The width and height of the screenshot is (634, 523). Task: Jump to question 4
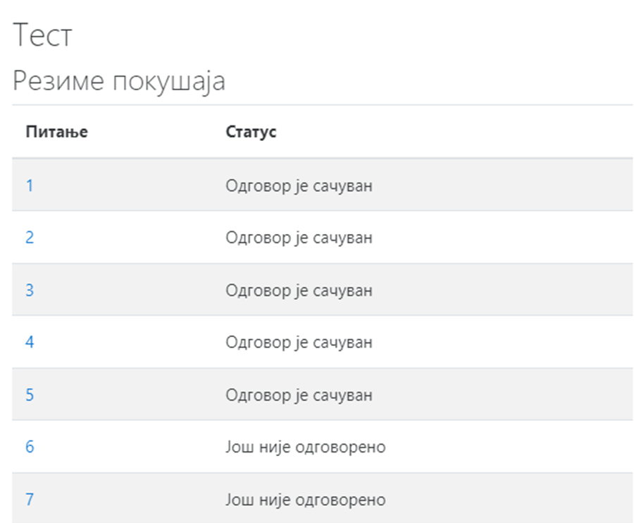(30, 342)
